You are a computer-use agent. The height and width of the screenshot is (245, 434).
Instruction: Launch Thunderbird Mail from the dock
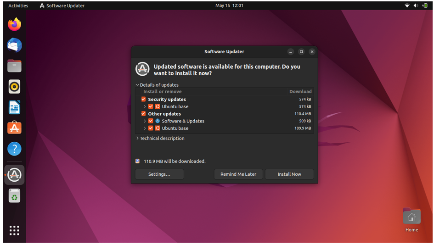tap(14, 45)
